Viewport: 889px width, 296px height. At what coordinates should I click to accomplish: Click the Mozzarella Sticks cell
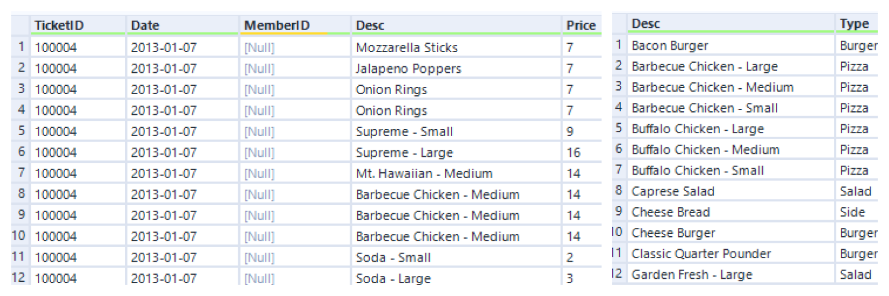456,47
